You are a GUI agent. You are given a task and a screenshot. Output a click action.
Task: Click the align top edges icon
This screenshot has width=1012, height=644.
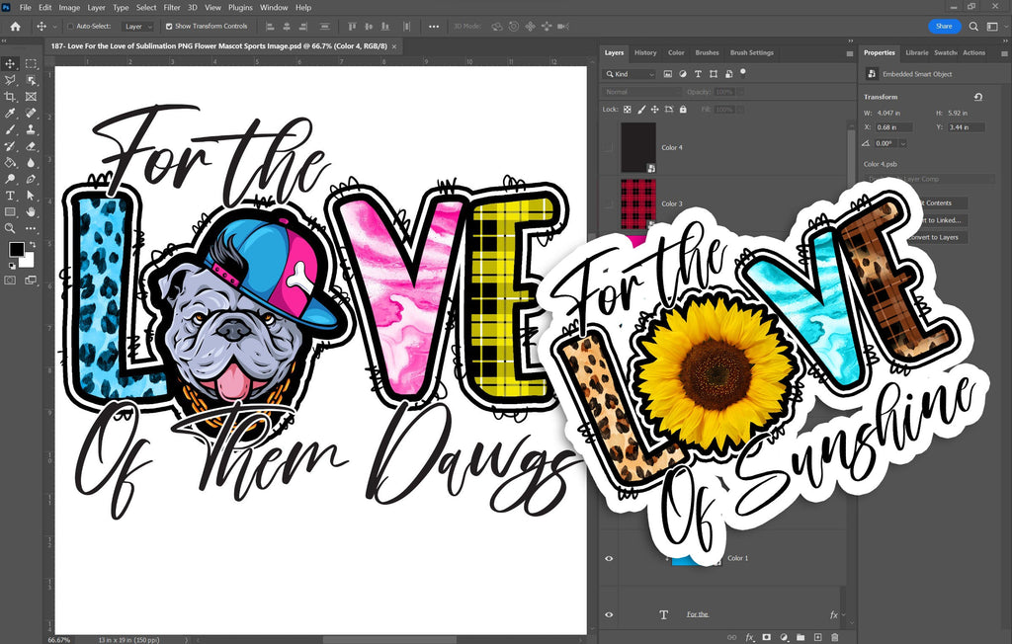point(352,27)
